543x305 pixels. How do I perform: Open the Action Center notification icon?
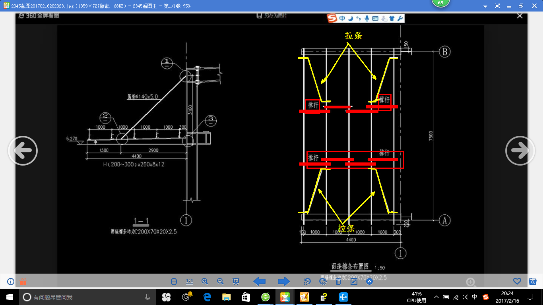coord(530,297)
